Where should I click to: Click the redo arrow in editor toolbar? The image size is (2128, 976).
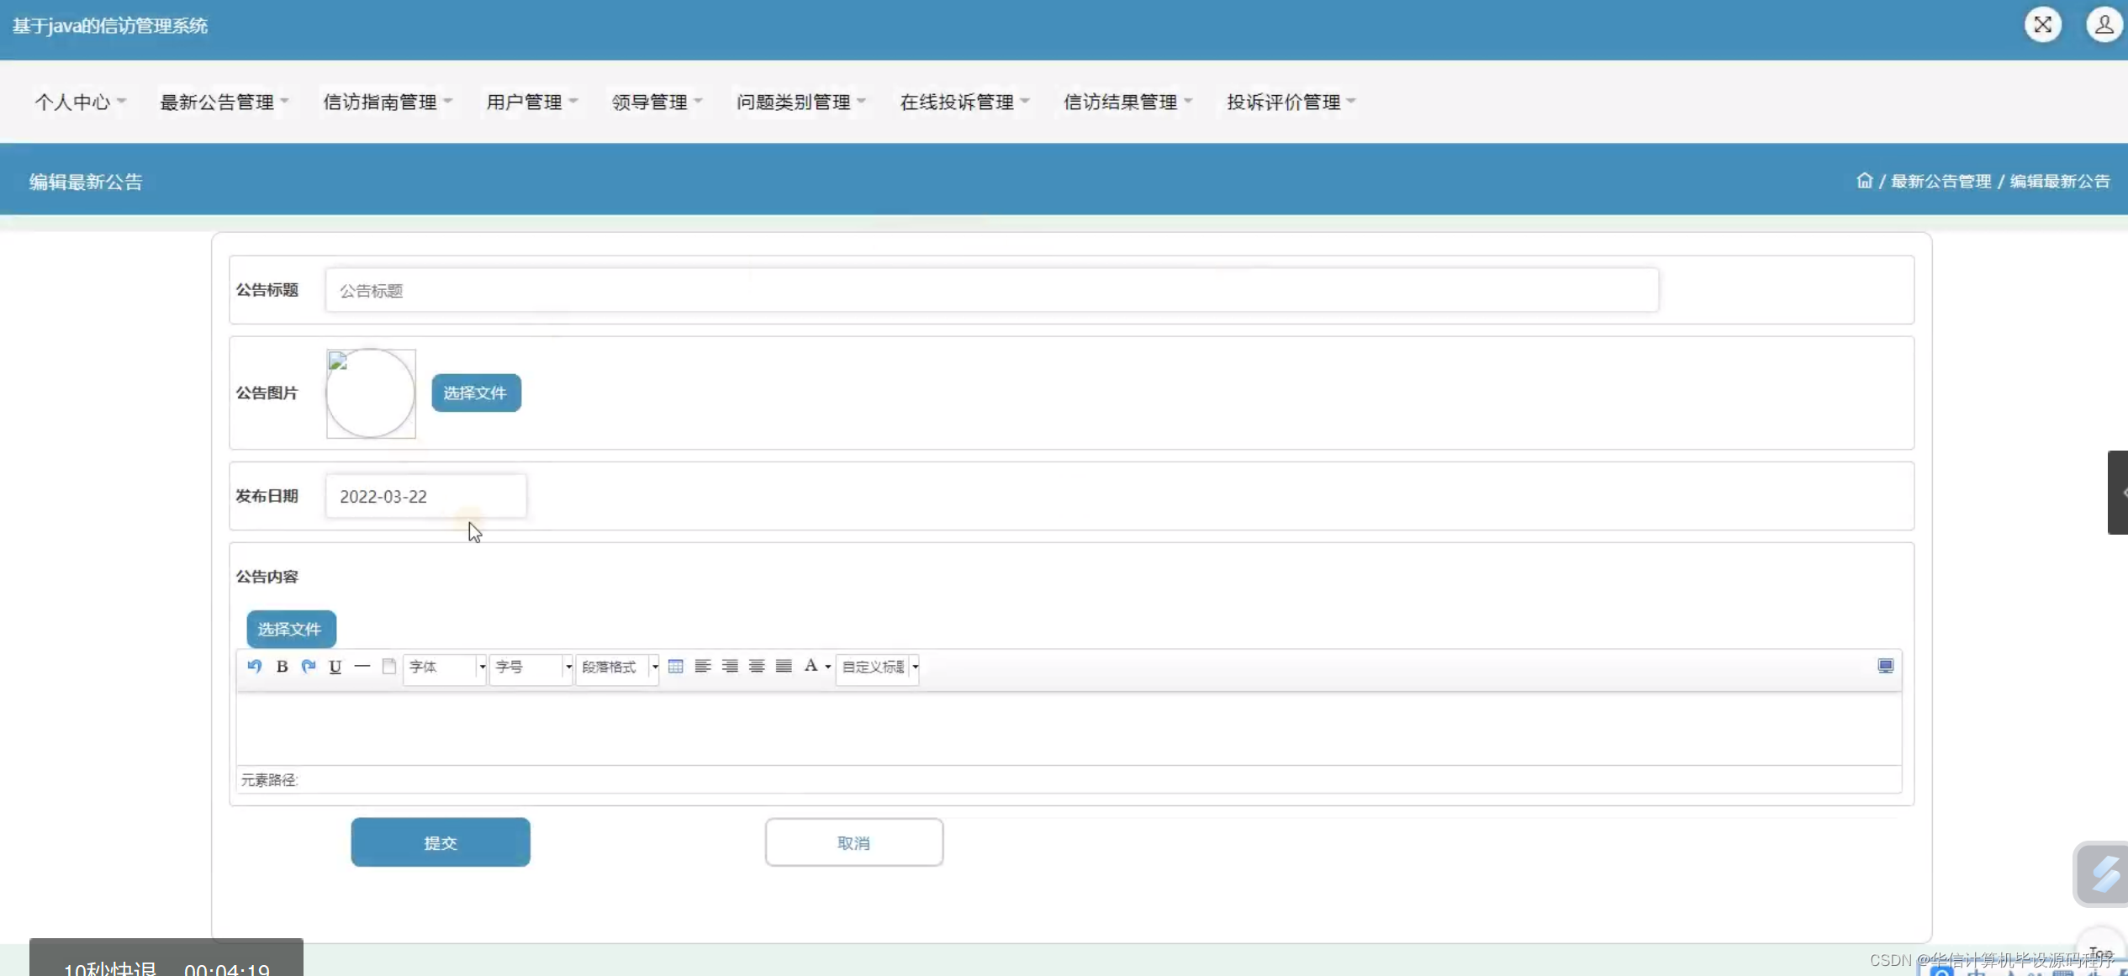point(309,667)
